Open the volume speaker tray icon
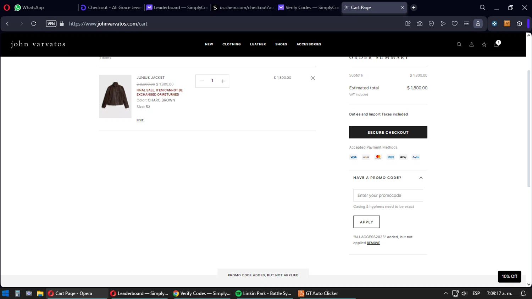This screenshot has width=532, height=299. click(x=464, y=293)
